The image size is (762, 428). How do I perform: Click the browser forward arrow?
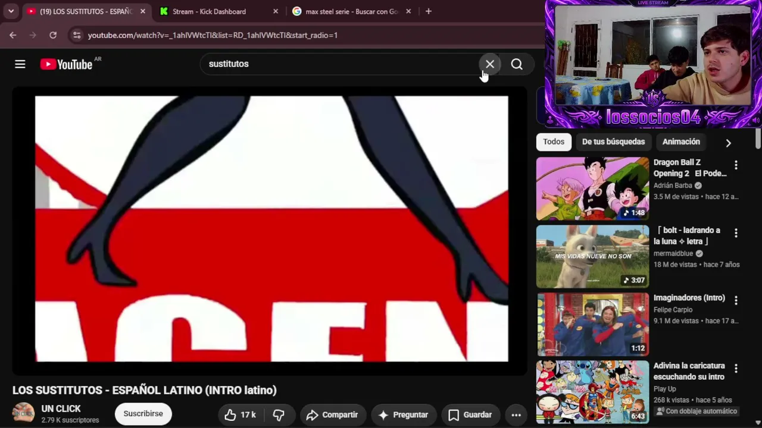(33, 35)
